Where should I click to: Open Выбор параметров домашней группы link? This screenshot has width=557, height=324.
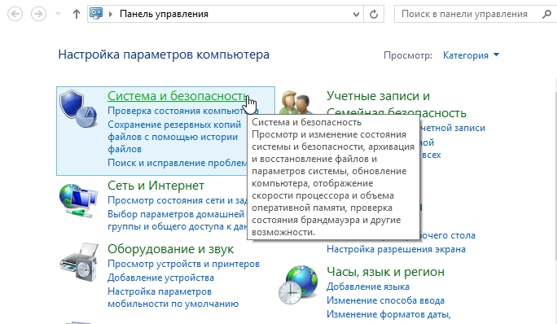[x=178, y=221]
